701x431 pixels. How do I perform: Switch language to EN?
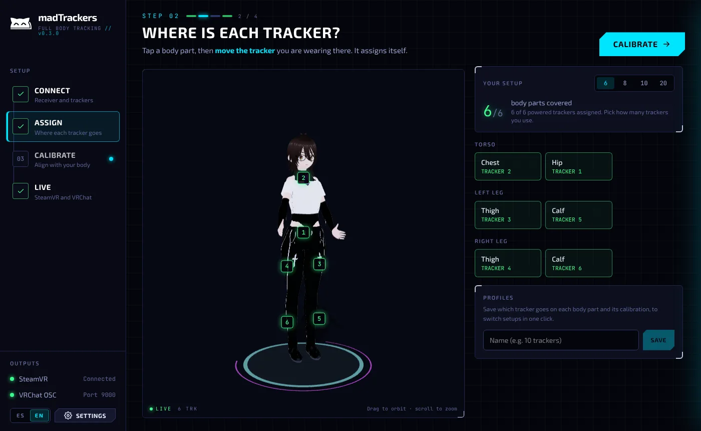point(39,416)
